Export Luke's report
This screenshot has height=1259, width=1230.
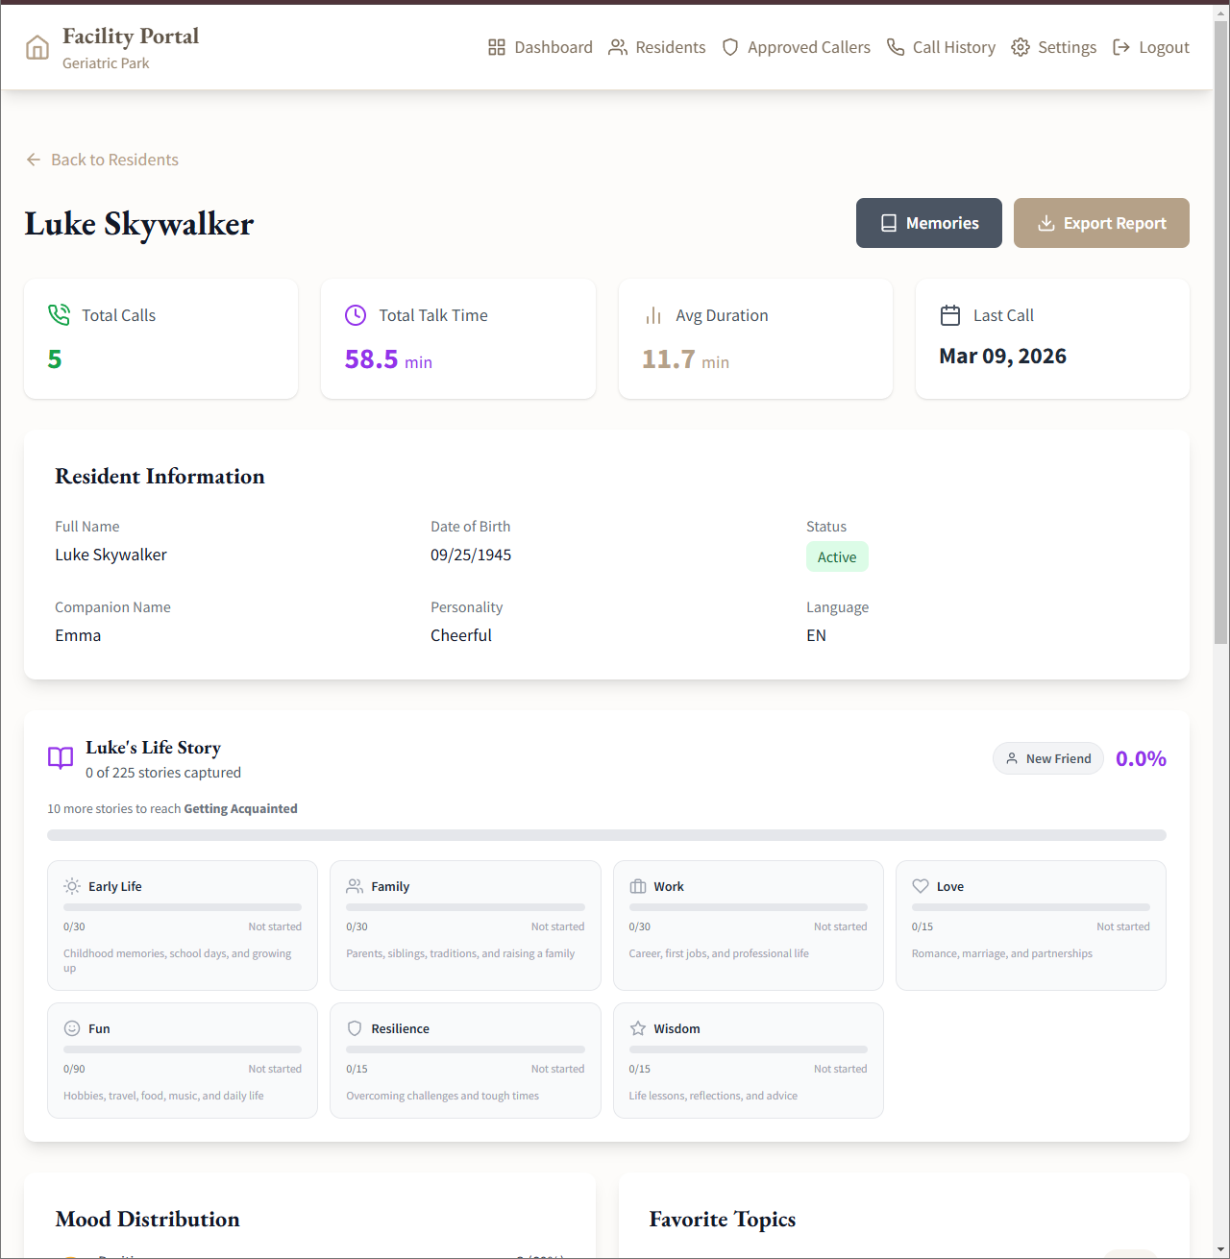[x=1101, y=222]
